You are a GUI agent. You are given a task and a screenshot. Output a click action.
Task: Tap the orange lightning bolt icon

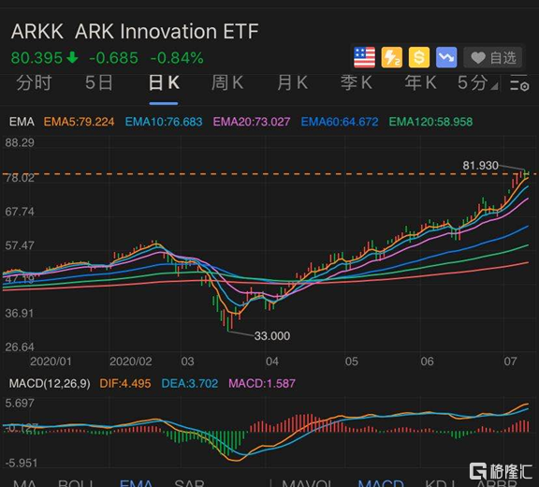(x=392, y=57)
